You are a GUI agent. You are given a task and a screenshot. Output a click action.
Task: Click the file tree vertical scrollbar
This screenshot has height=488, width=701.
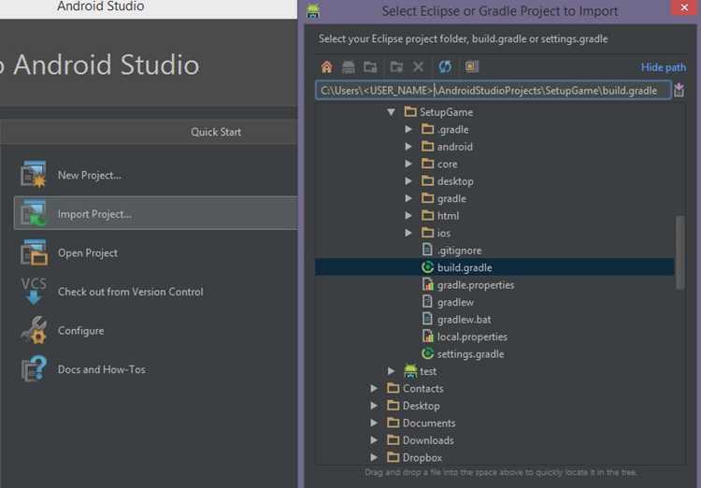(x=680, y=252)
